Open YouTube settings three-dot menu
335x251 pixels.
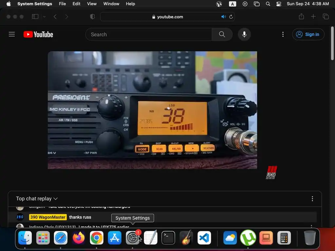pos(283,34)
